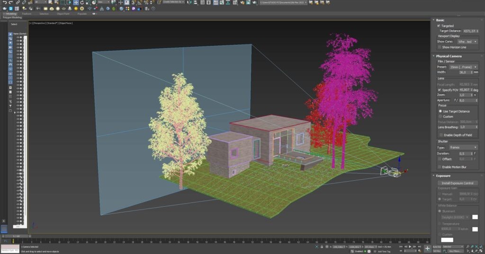Screen dimensions: 485x254
Task: Click the Selection Lock padlock icon
Action: coord(322,246)
